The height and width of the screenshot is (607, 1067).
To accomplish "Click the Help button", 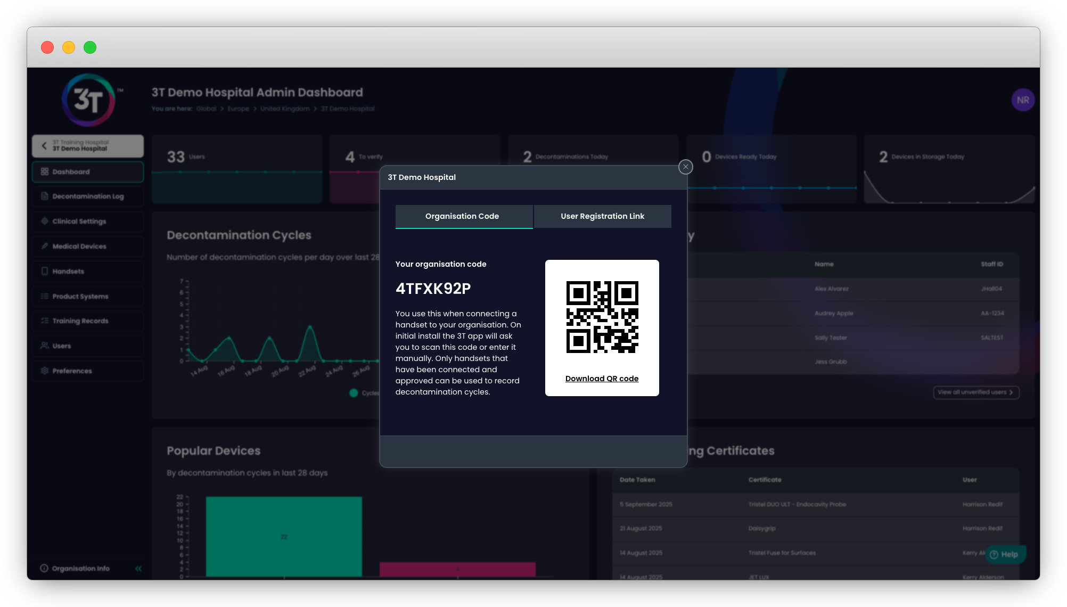I will pos(1005,555).
